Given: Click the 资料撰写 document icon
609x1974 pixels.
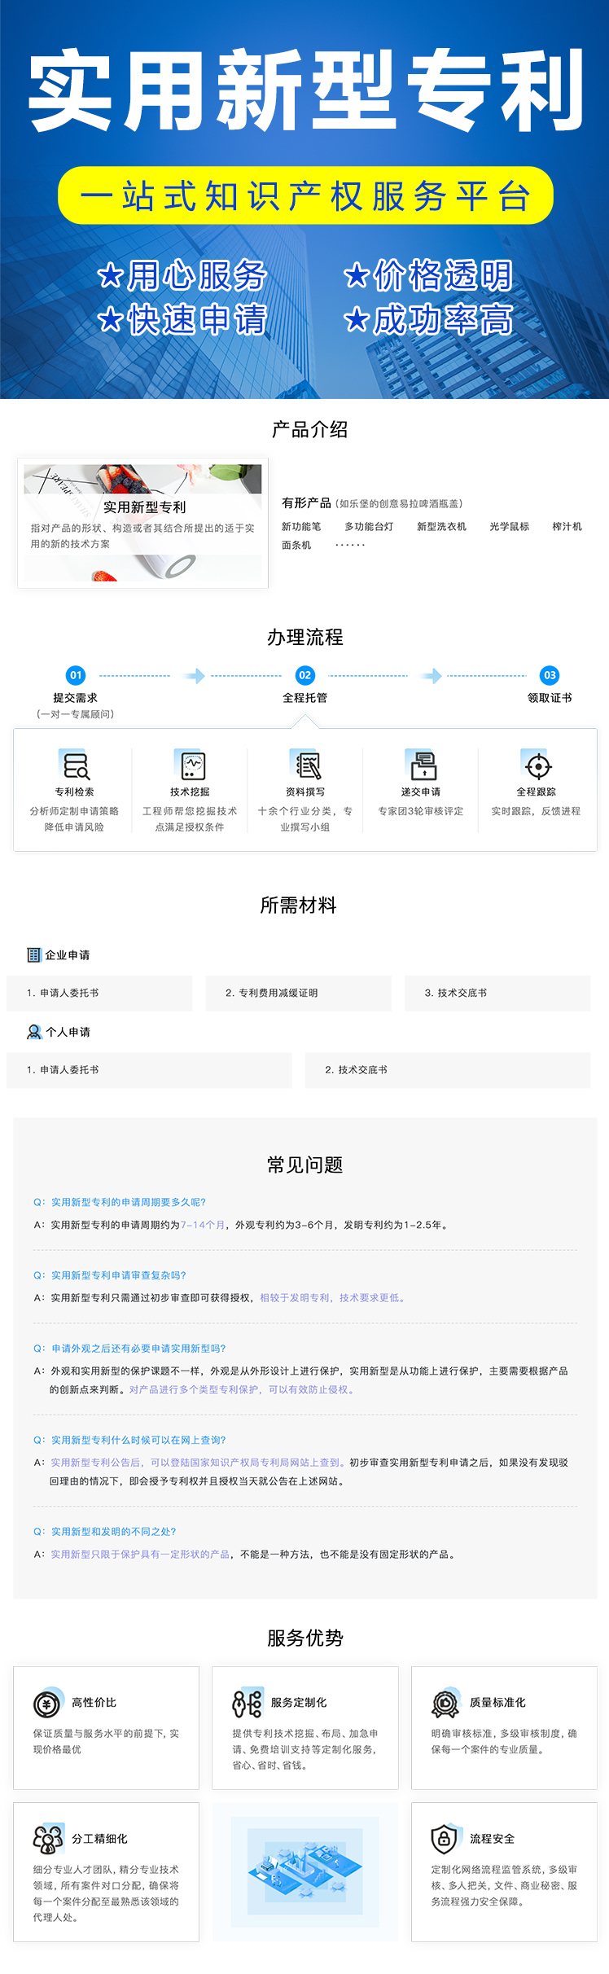Looking at the screenshot, I should [x=306, y=765].
